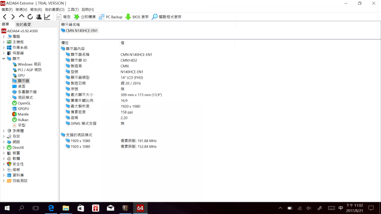Viewport: 381px width, 214px height.
Task: Switch to the 我的最愛 tab in sidebar
Action: coord(24,24)
